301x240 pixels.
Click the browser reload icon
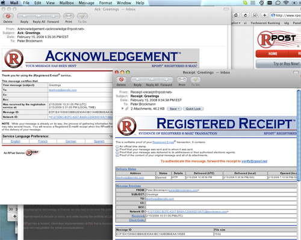coord(245,15)
